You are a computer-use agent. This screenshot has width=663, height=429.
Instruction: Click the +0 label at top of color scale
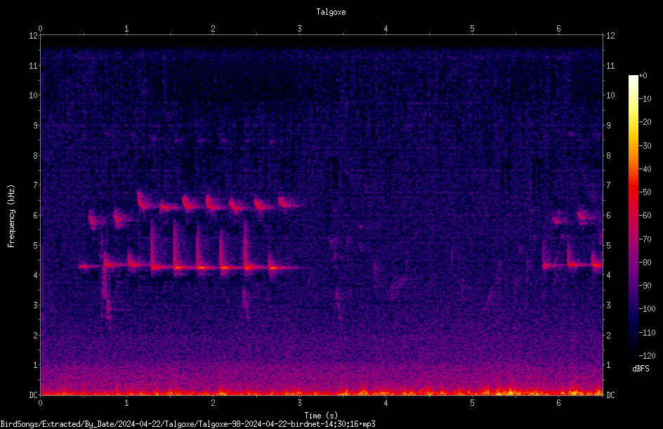pos(643,76)
